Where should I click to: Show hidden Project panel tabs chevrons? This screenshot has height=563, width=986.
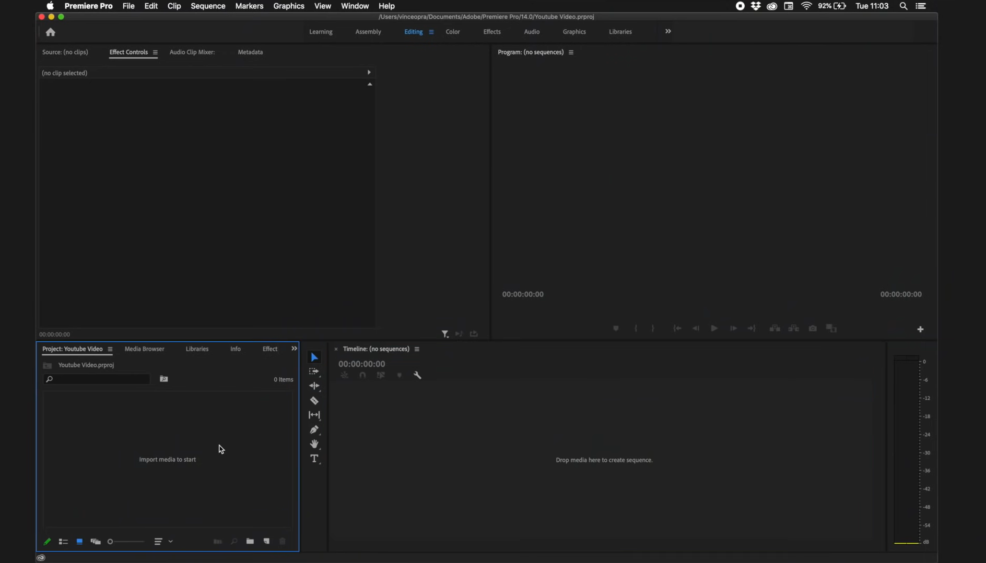294,349
